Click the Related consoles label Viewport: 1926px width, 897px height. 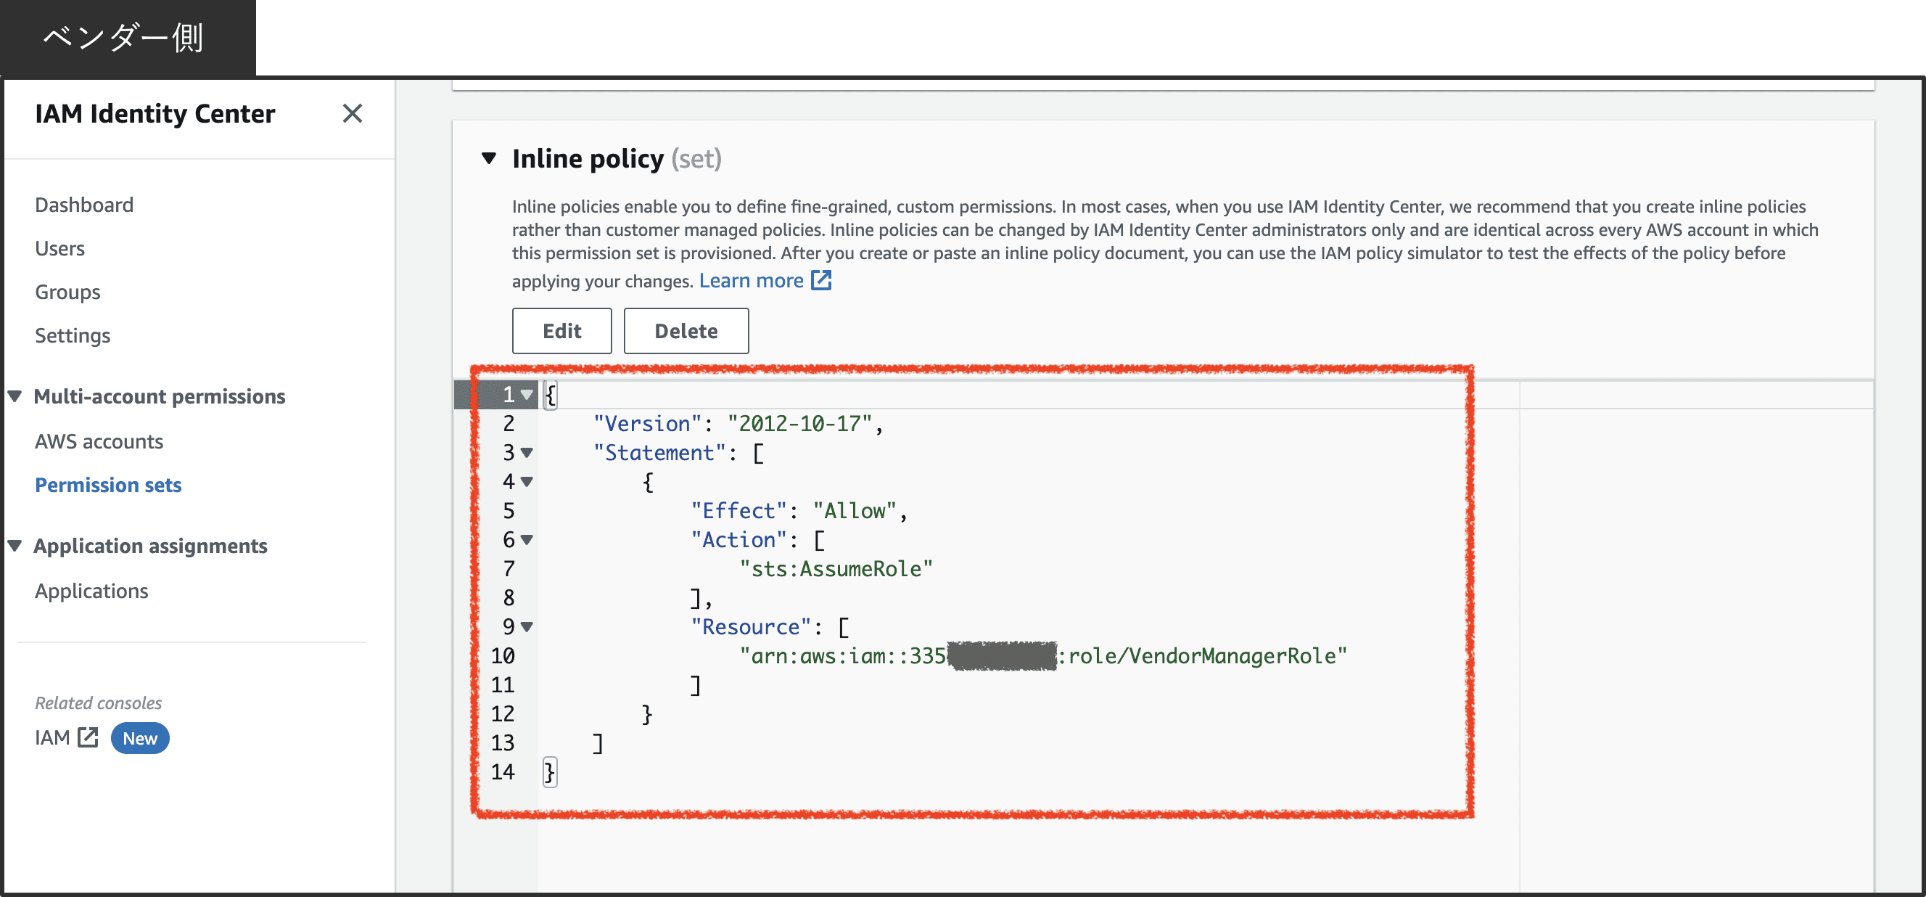point(98,703)
